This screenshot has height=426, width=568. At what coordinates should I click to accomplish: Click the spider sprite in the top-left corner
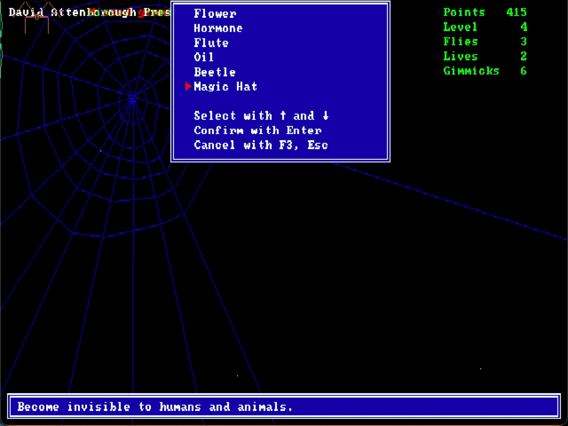click(36, 18)
